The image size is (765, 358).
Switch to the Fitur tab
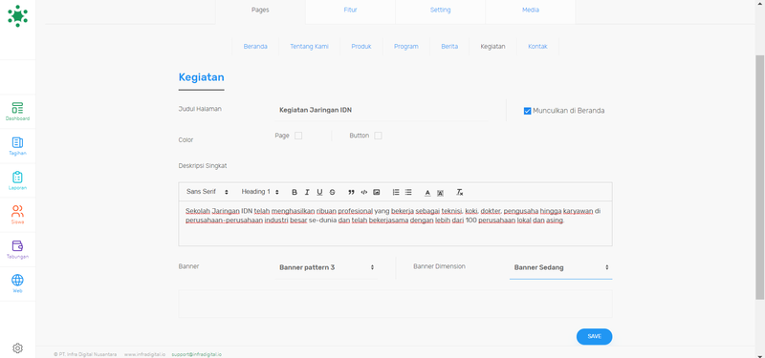350,11
